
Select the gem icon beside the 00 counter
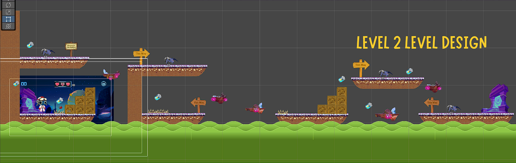click(x=16, y=83)
